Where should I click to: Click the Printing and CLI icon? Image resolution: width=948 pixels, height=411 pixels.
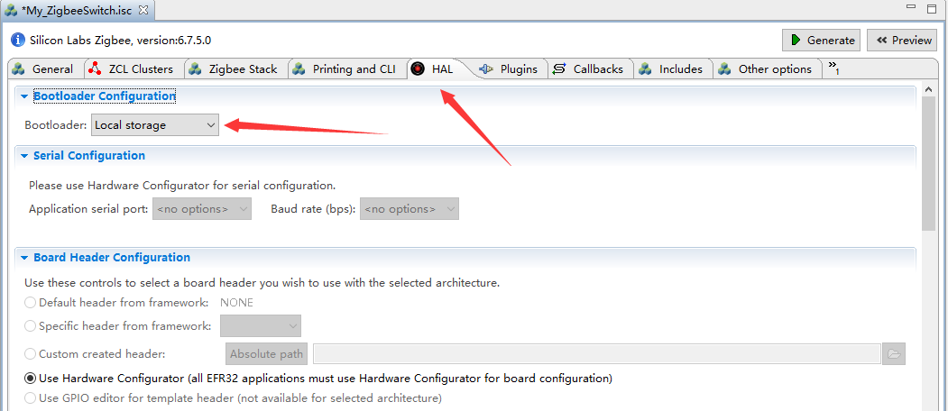[299, 68]
